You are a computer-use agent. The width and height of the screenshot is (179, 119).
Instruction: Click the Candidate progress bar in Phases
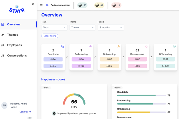(141, 95)
